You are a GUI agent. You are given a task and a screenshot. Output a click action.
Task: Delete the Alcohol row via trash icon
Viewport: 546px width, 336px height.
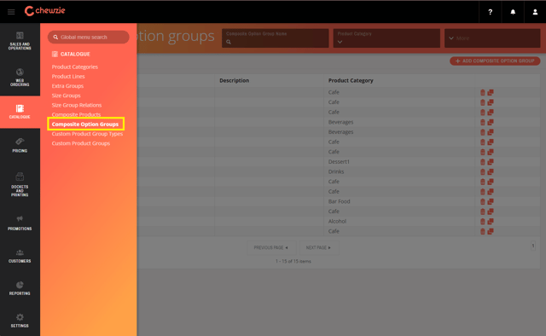tap(483, 222)
